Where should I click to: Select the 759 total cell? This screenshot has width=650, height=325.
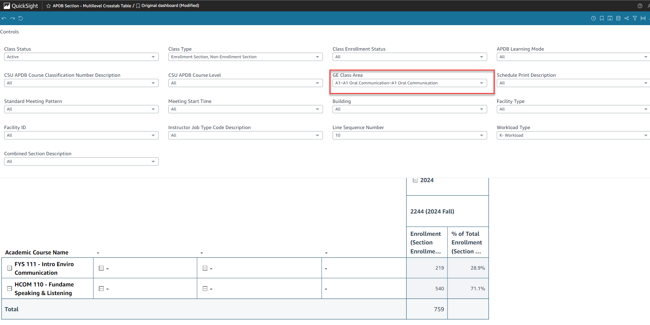tap(427, 309)
